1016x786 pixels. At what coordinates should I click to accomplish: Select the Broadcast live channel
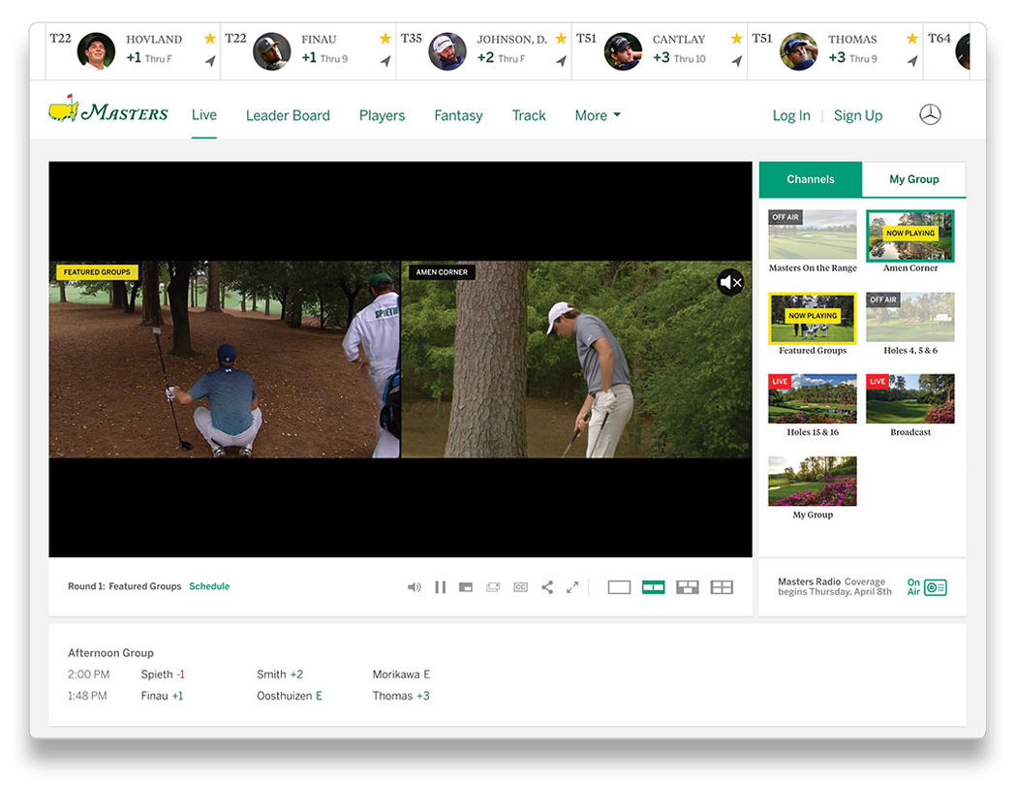click(x=909, y=399)
